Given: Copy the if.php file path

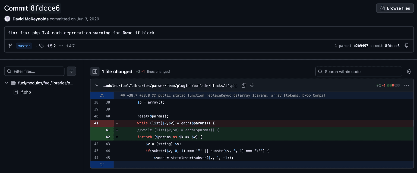Looking at the screenshot, I should [x=244, y=86].
